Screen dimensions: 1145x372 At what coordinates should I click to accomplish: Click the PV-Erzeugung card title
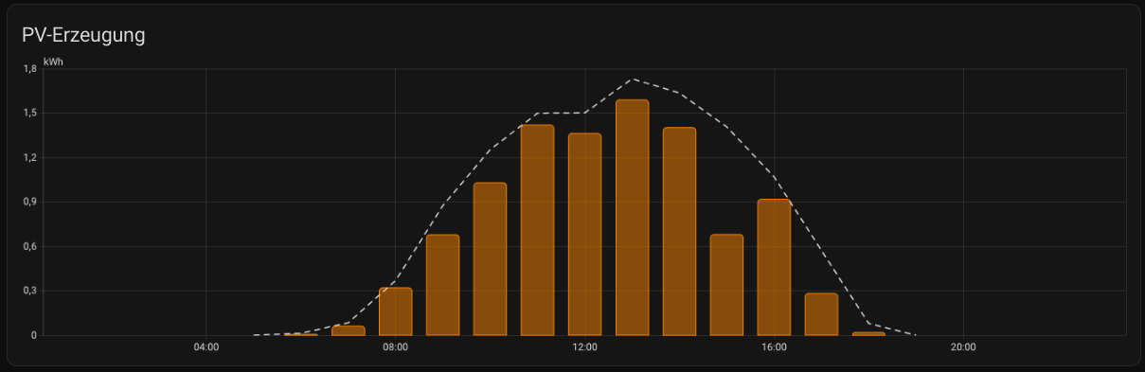tap(83, 36)
